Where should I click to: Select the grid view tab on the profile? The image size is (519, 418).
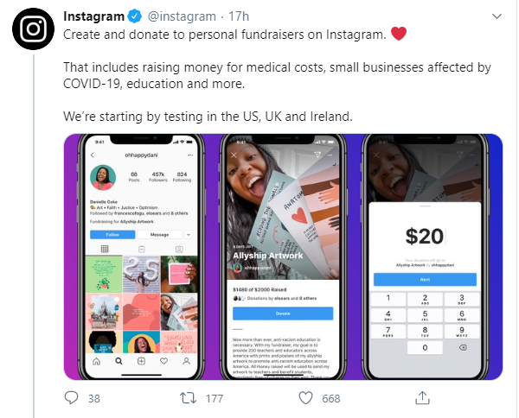click(105, 249)
